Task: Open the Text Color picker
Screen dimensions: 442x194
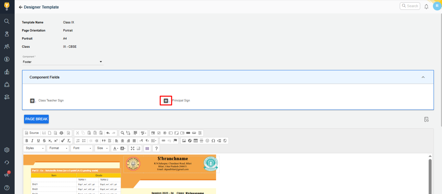Action: coord(115,148)
